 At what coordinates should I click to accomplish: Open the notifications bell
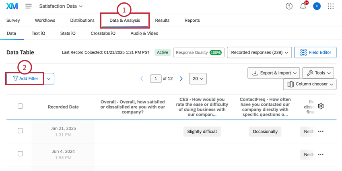[303, 6]
